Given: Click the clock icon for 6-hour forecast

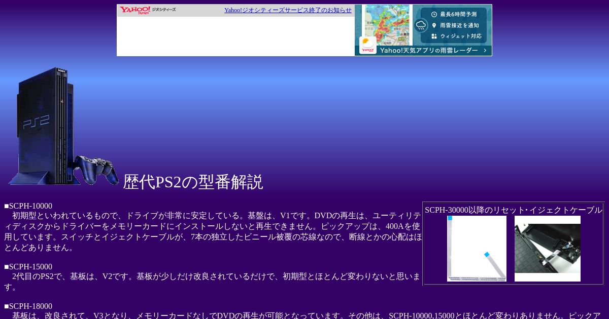Looking at the screenshot, I should (x=434, y=14).
